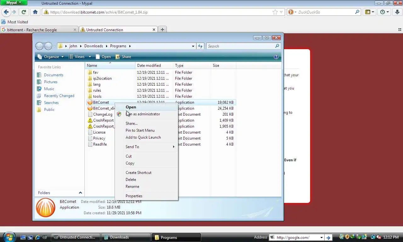Sort by the Name column header
403x242 pixels.
(x=110, y=65)
